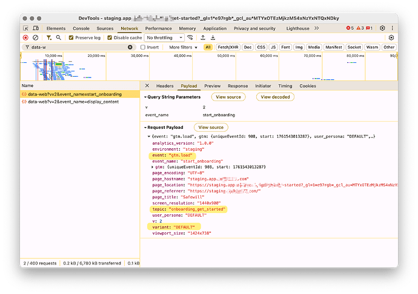The height and width of the screenshot is (294, 418).
Task: Collapse the Query String Parameters section
Action: coord(146,97)
